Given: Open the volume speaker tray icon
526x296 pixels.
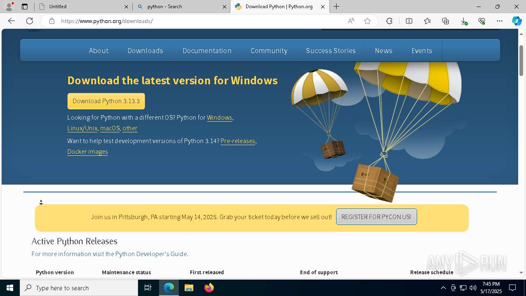Looking at the screenshot, I should tap(473, 288).
